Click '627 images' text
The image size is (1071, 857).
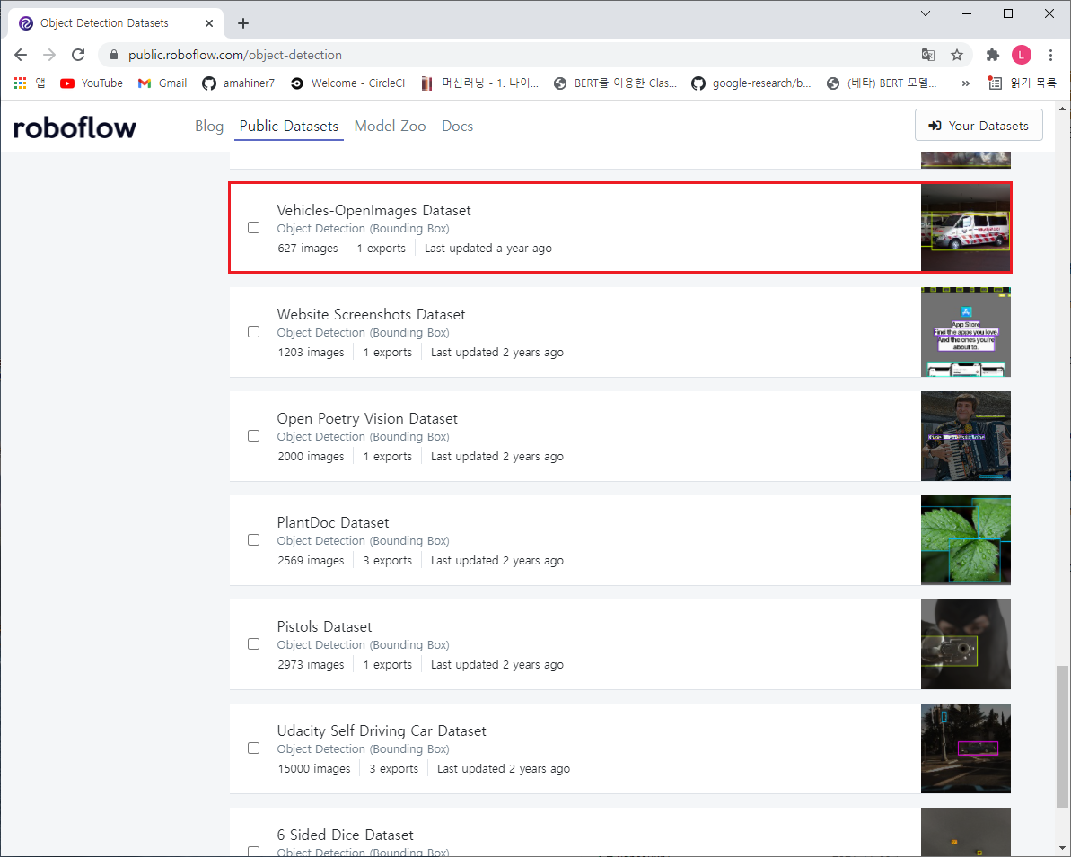(x=307, y=249)
